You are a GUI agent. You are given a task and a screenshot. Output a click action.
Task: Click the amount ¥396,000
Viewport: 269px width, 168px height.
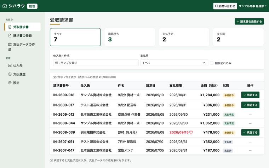pos(211,105)
